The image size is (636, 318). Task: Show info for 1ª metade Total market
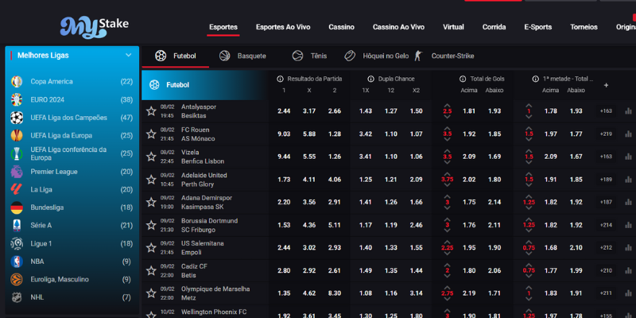click(x=535, y=79)
